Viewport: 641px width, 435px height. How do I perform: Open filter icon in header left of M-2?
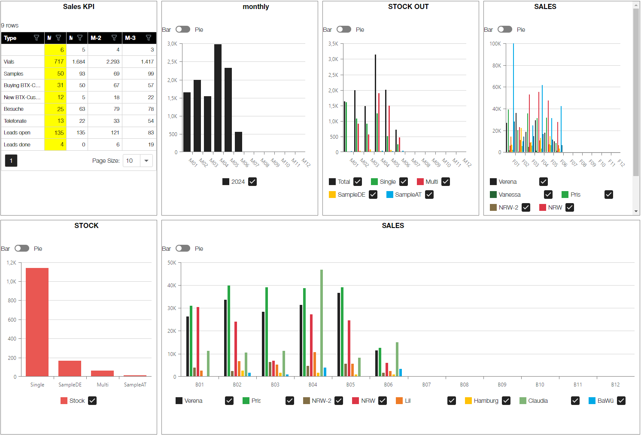[x=80, y=38]
